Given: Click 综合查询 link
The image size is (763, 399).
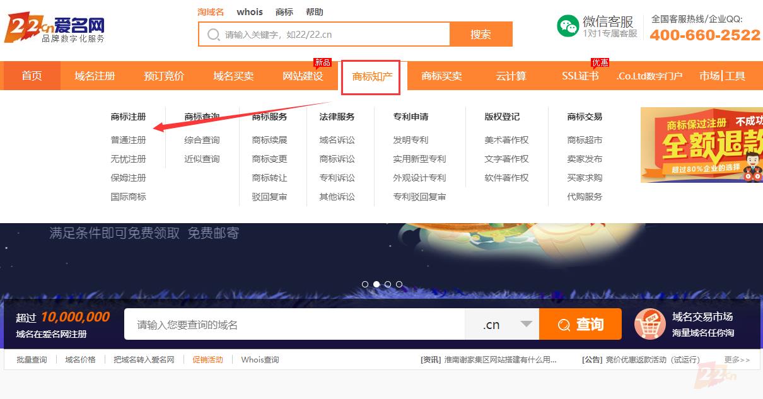Looking at the screenshot, I should (202, 140).
